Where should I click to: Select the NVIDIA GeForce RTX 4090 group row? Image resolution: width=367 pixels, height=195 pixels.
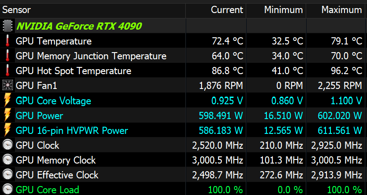pos(183,26)
